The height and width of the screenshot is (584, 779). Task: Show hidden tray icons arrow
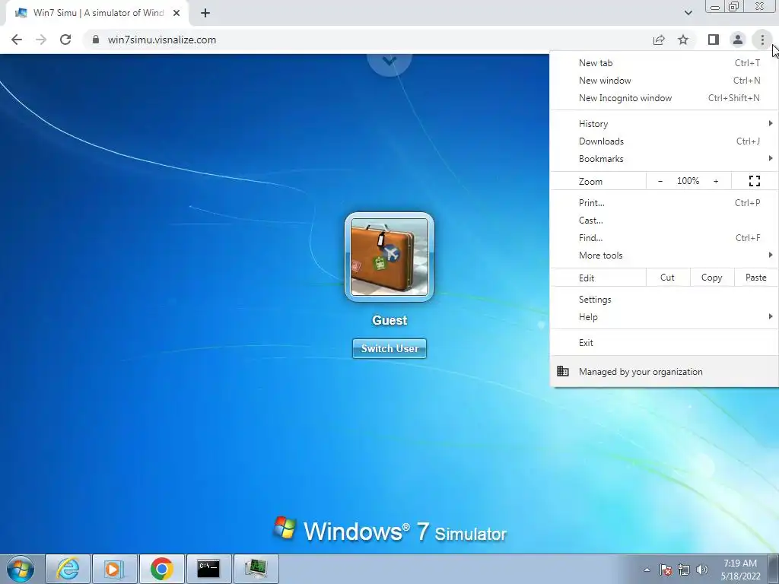tap(647, 570)
